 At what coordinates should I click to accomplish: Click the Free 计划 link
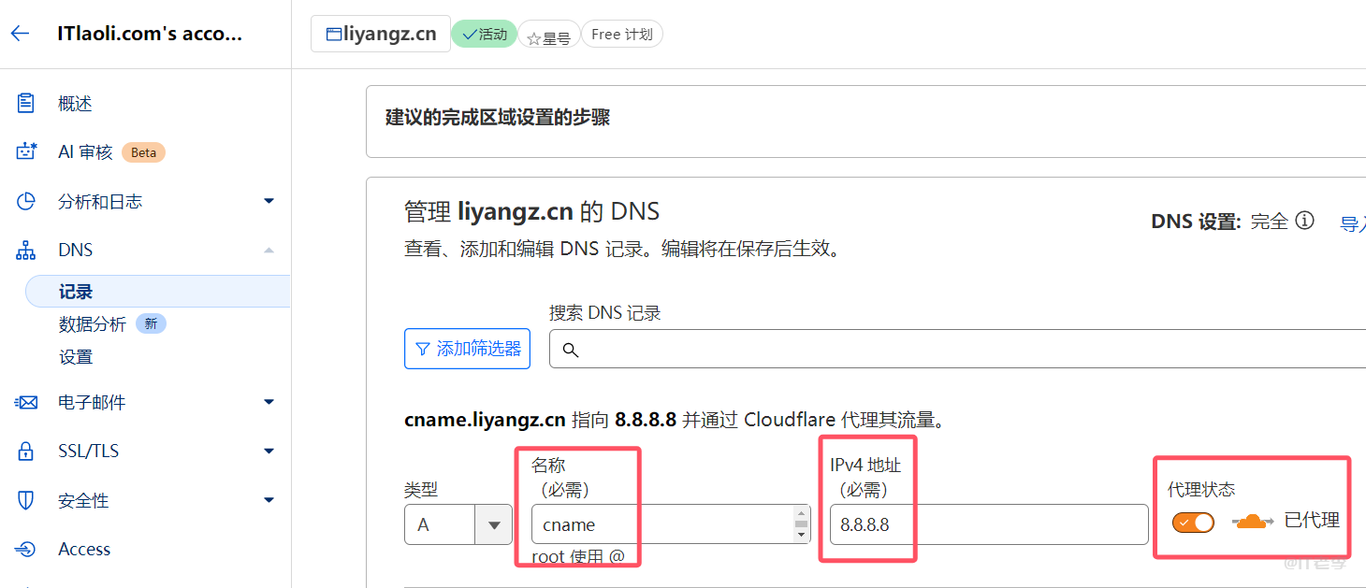621,34
